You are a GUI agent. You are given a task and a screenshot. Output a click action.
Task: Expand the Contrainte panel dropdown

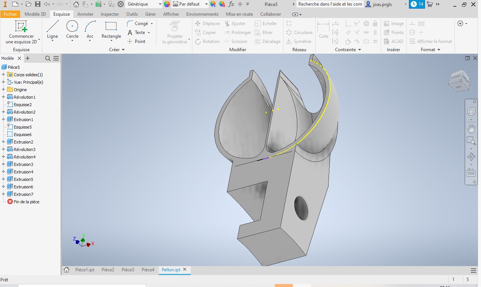(360, 50)
